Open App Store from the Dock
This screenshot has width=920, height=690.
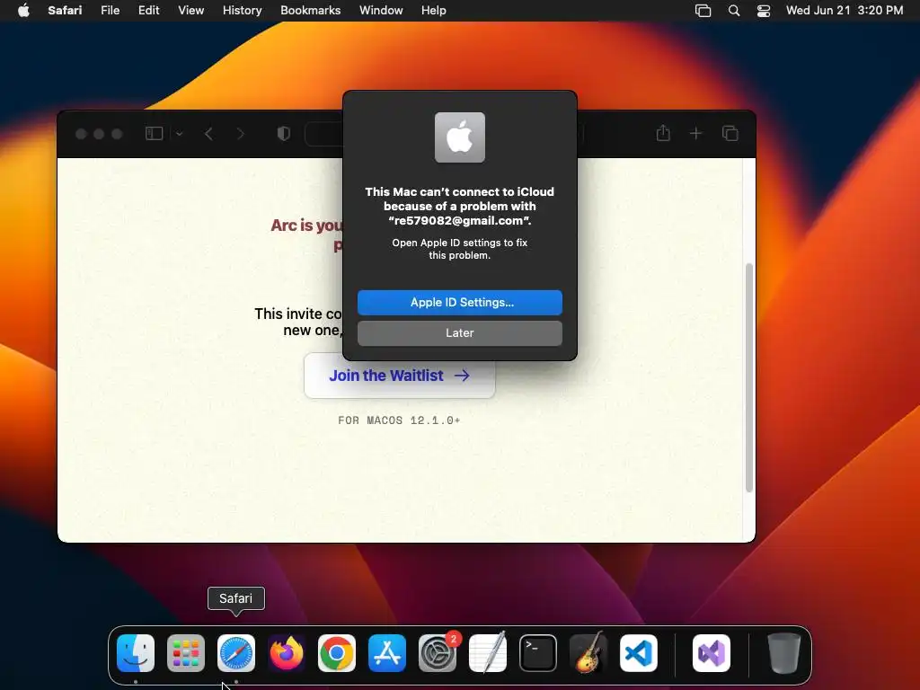(387, 653)
